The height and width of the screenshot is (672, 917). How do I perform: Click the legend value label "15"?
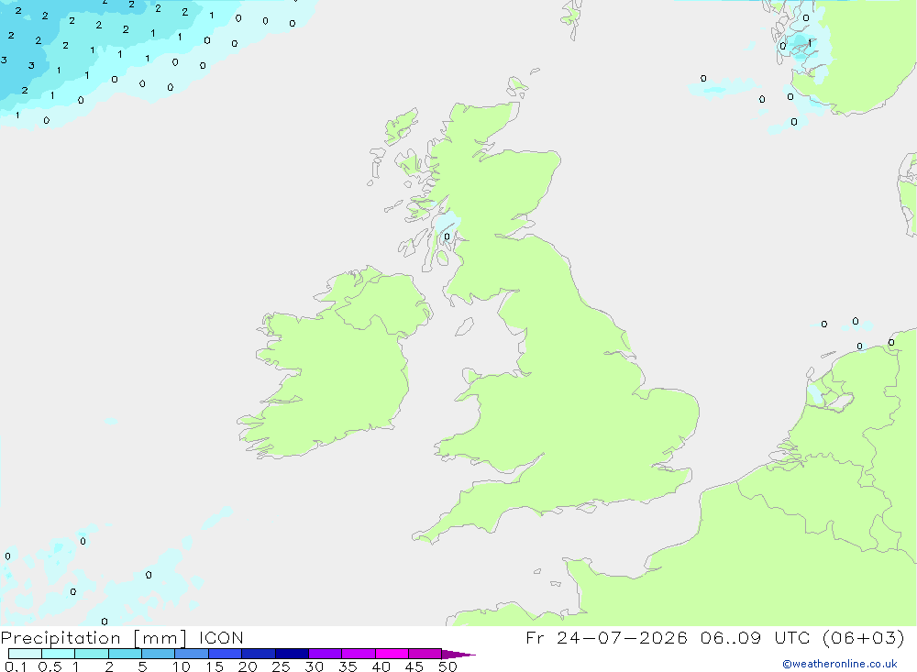[x=215, y=666]
